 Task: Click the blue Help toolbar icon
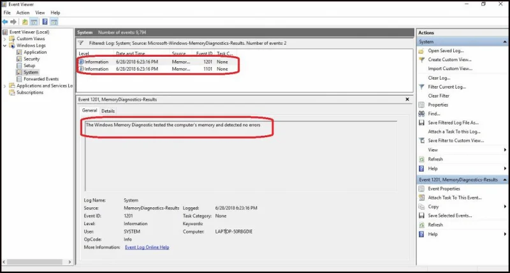45,22
